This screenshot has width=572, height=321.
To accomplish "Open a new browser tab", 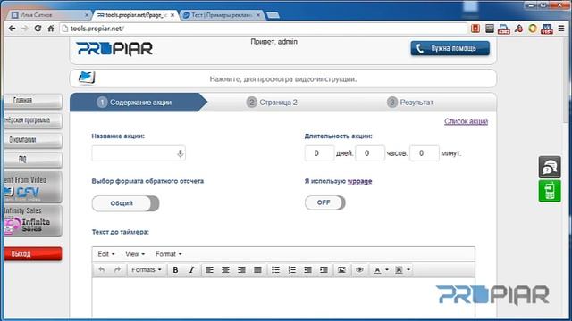I will click(x=273, y=15).
